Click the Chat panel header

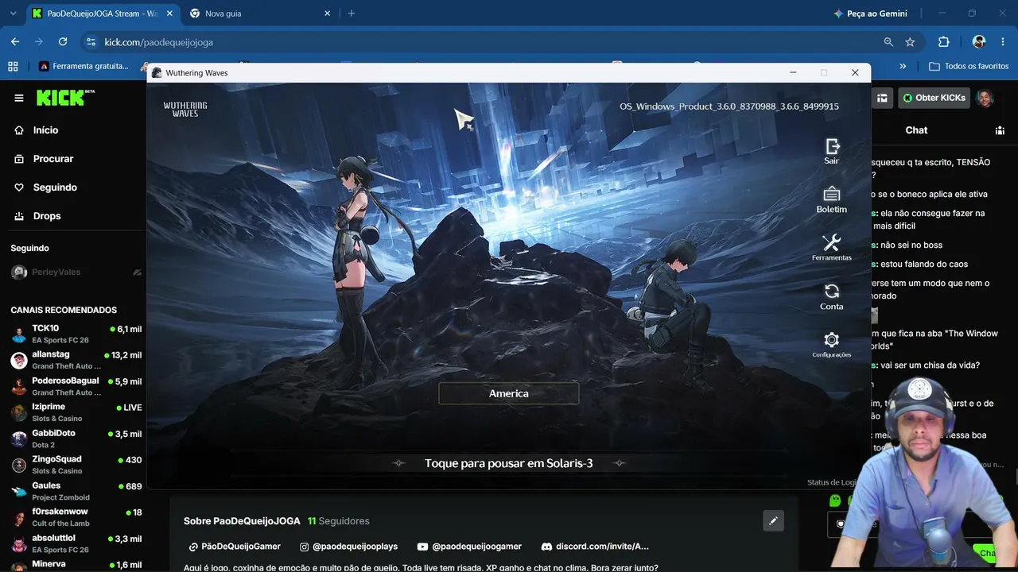pyautogui.click(x=916, y=130)
